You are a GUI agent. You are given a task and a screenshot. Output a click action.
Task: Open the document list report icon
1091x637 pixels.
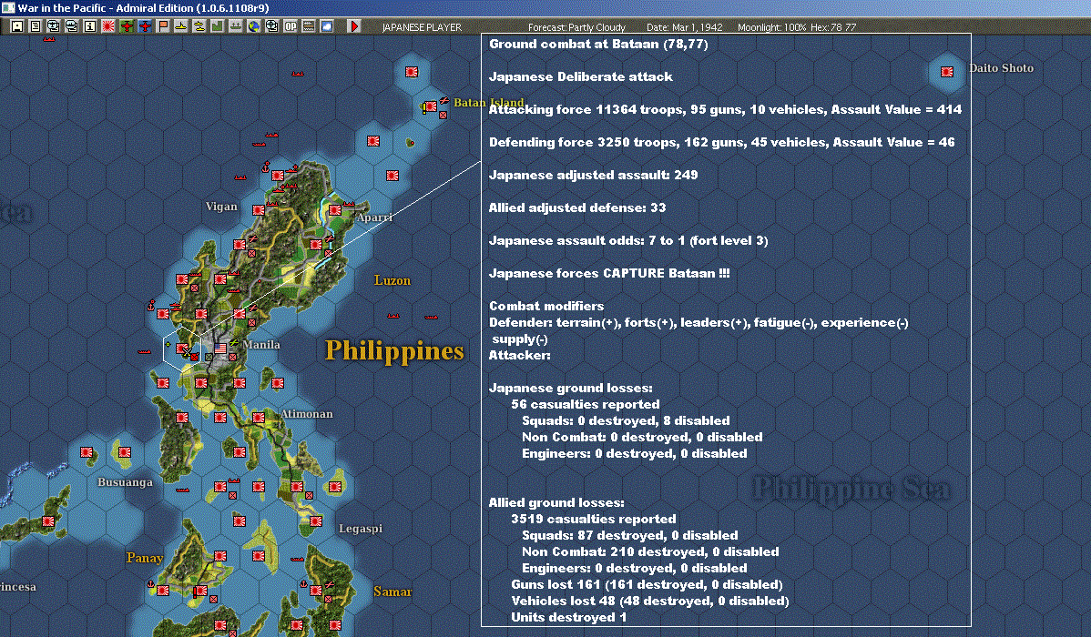click(36, 26)
